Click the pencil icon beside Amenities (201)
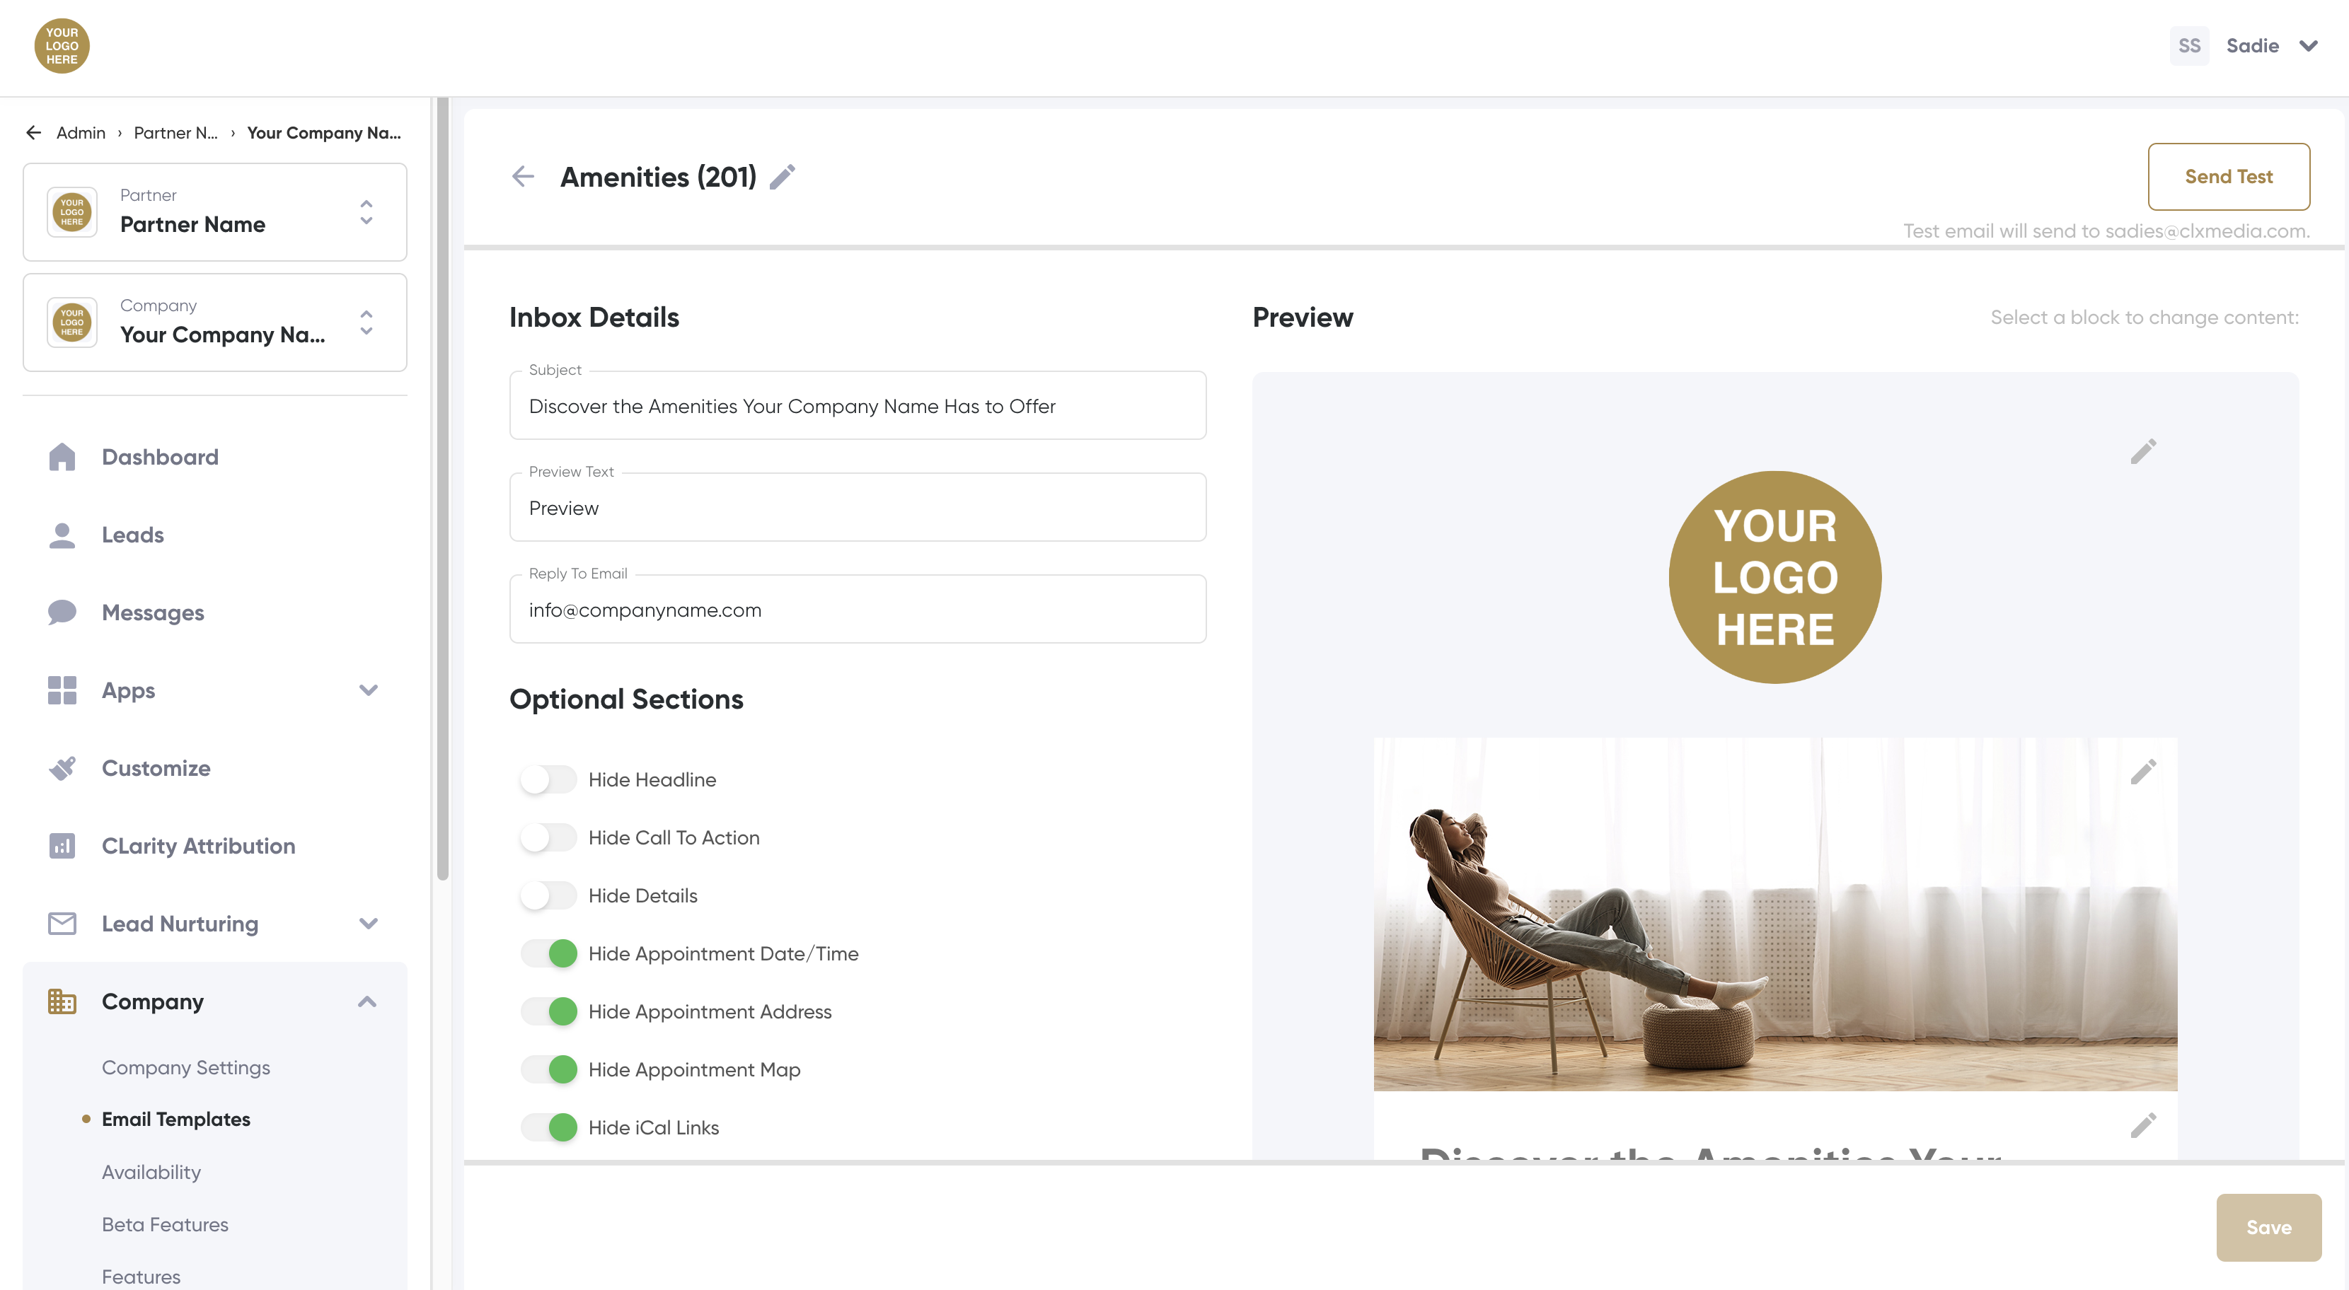2349x1290 pixels. (783, 177)
